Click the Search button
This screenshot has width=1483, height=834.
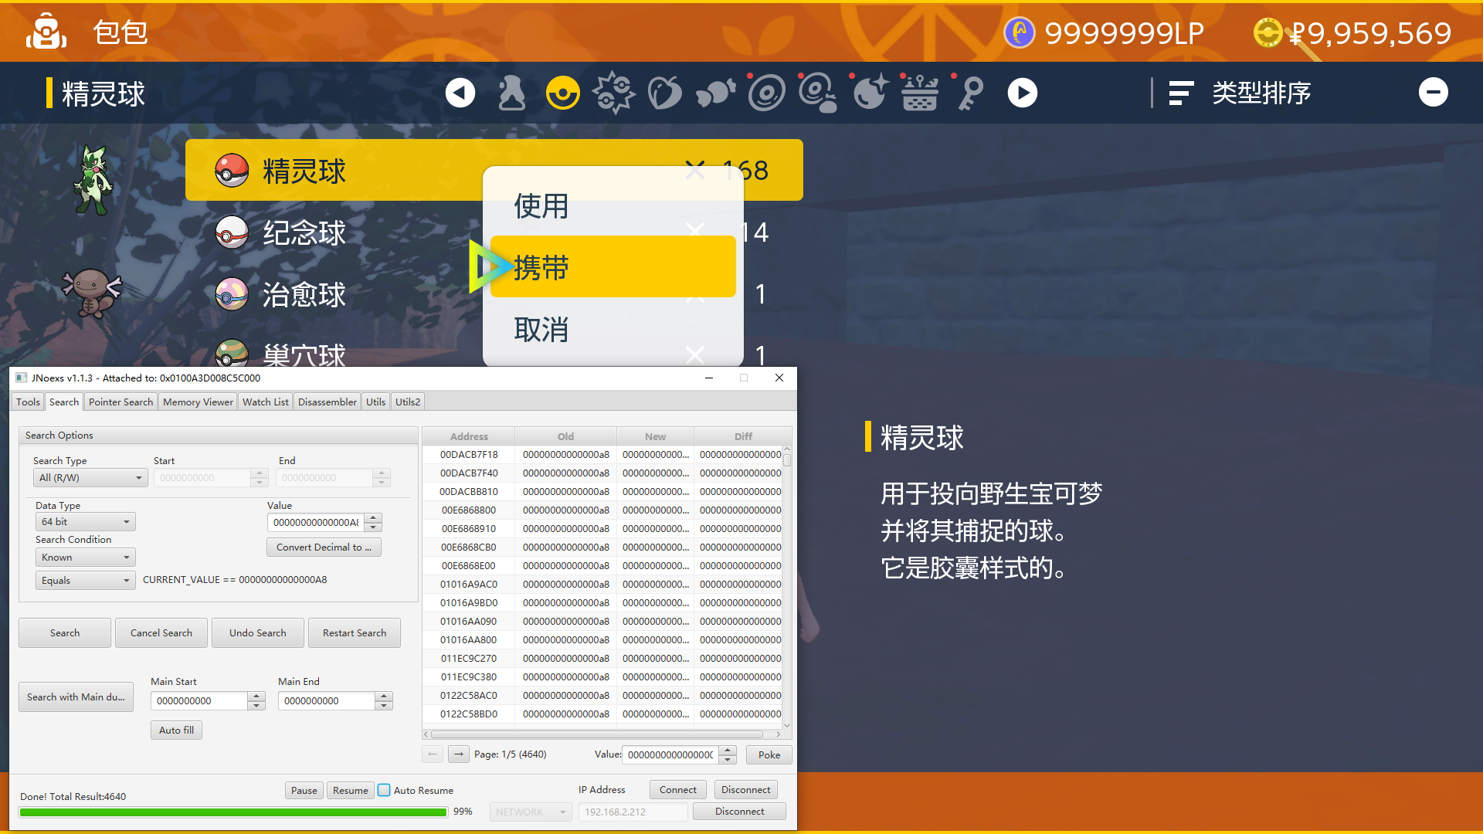pyautogui.click(x=65, y=633)
